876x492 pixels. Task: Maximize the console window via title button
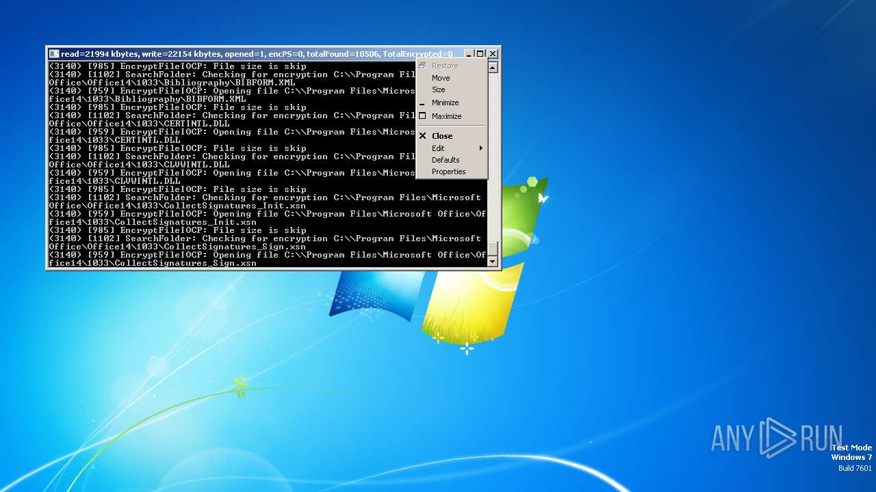point(480,53)
